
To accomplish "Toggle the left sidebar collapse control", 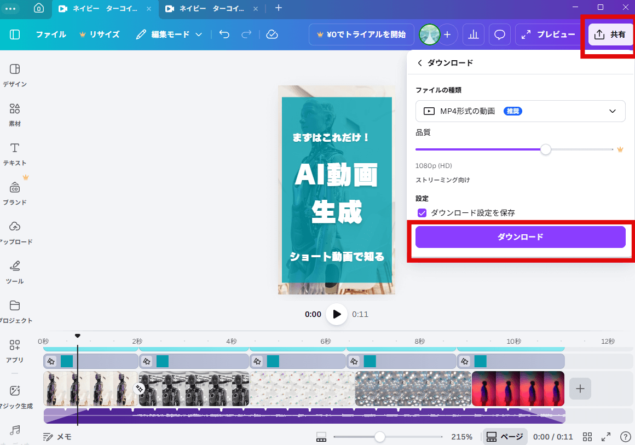I will point(14,34).
